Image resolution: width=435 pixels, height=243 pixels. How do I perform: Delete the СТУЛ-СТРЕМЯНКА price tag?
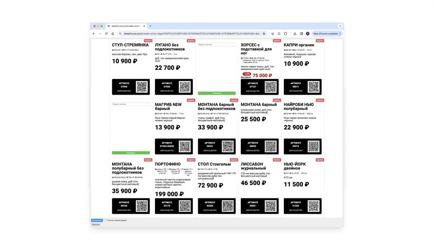pyautogui.click(x=148, y=41)
